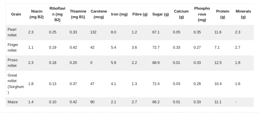259x114 pixels.
Task: Click the Fibre (g) column header
Action: pos(140,14)
